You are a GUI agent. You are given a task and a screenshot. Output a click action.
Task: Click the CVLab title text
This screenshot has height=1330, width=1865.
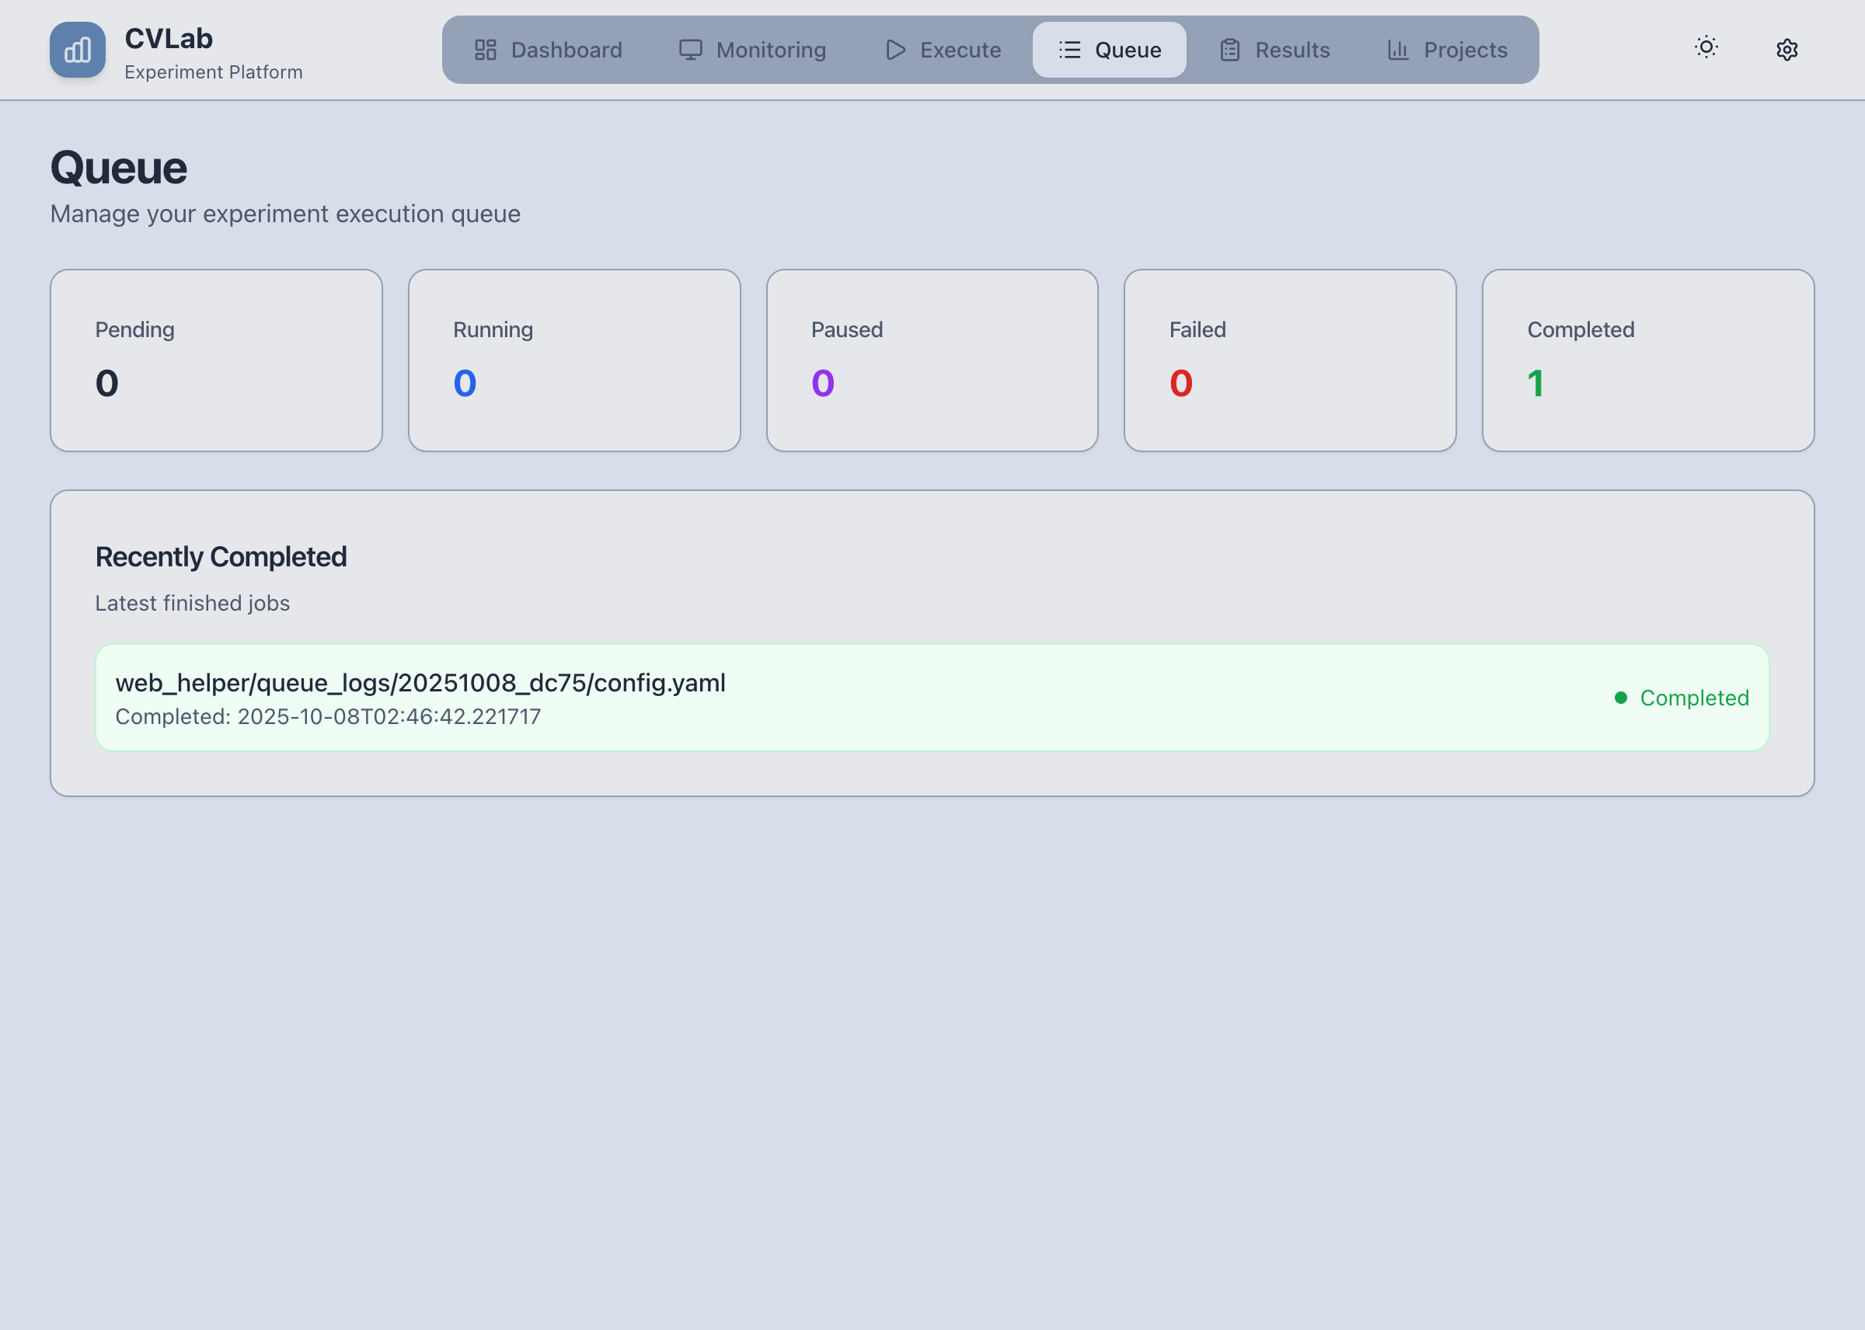coord(169,39)
